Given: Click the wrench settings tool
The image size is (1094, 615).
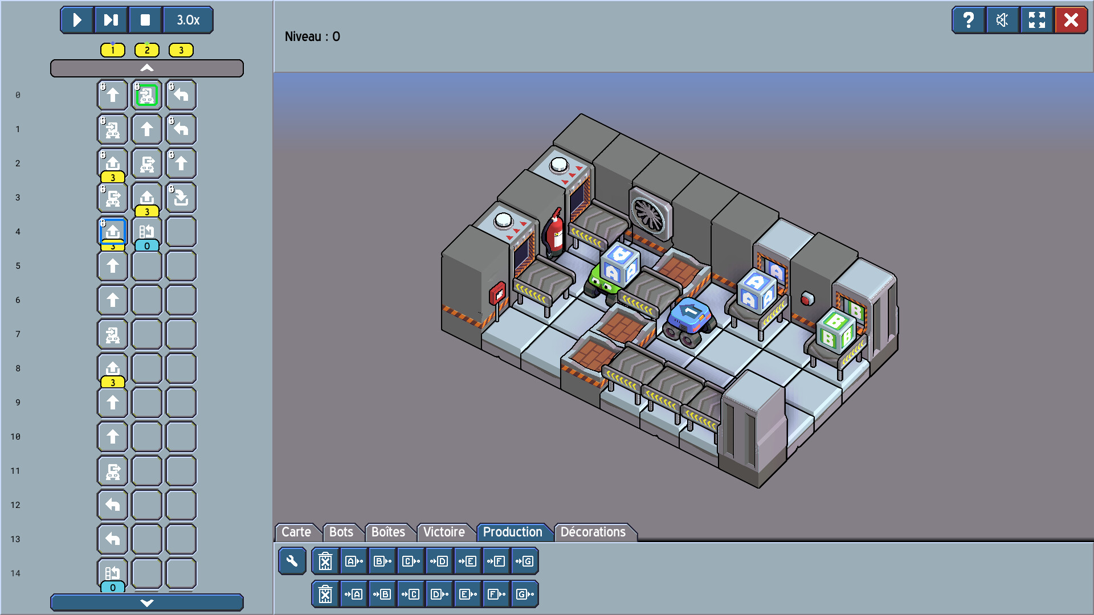Looking at the screenshot, I should [292, 561].
